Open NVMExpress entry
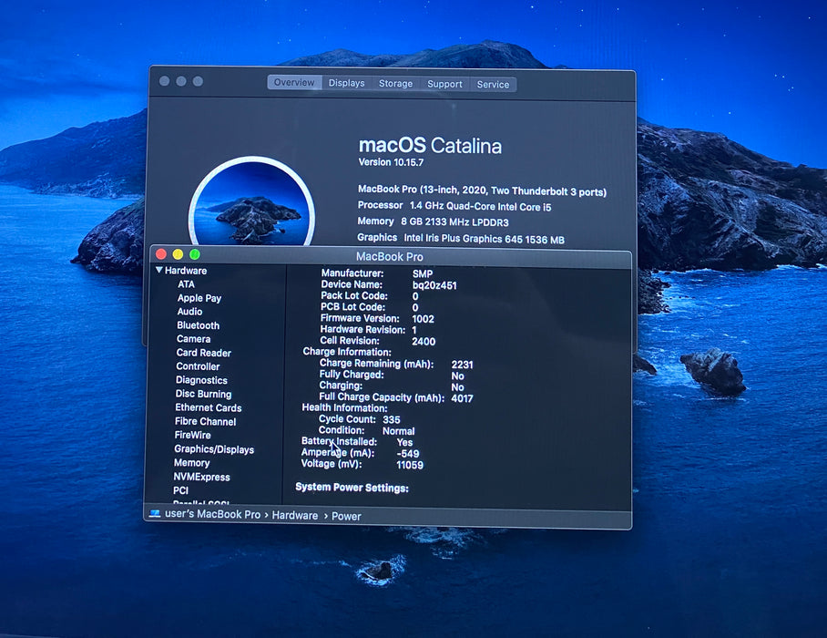827x638 pixels. pyautogui.click(x=201, y=477)
